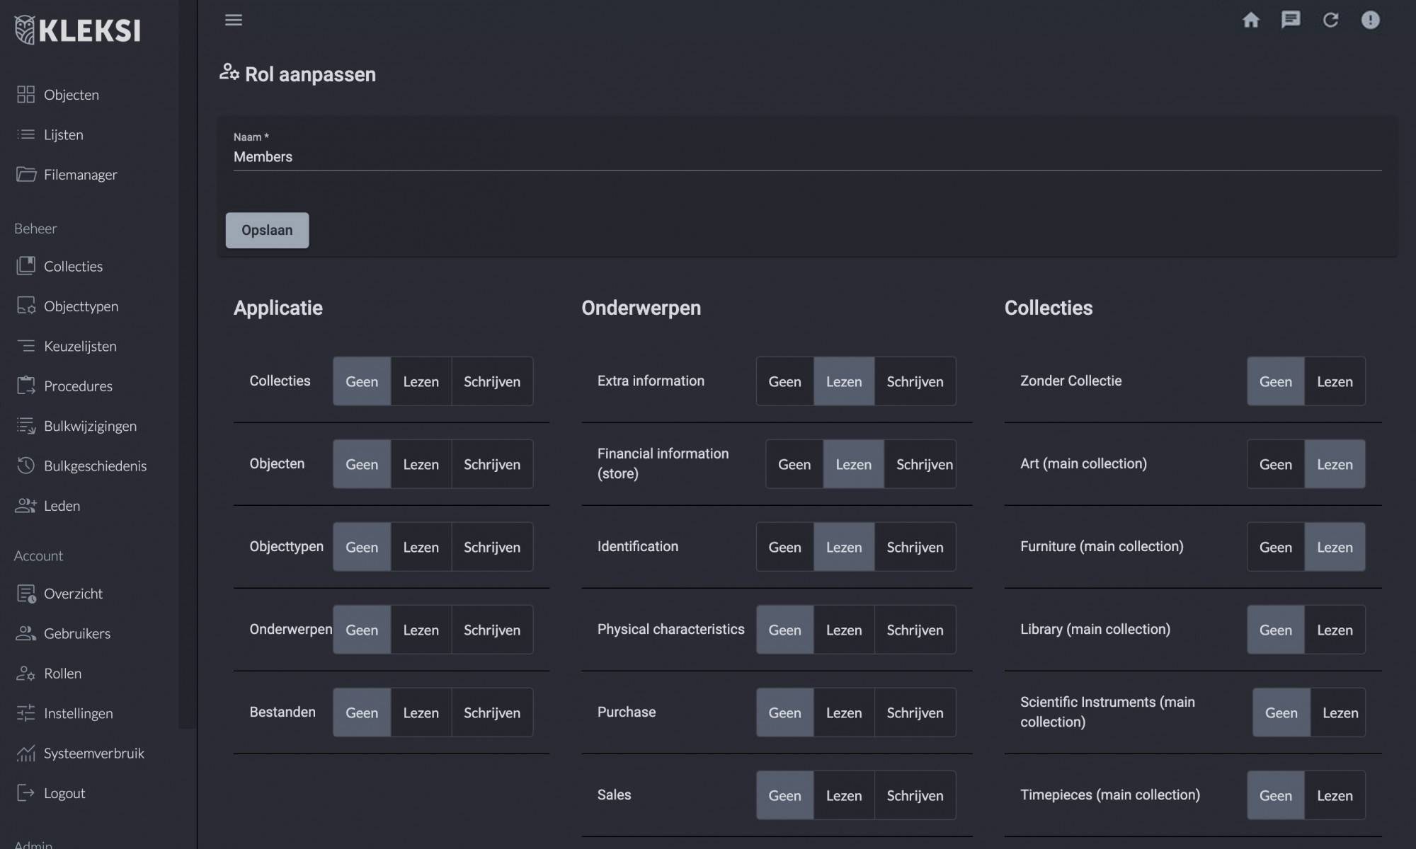Viewport: 1416px width, 849px height.
Task: Click the home icon in top bar
Action: point(1251,20)
